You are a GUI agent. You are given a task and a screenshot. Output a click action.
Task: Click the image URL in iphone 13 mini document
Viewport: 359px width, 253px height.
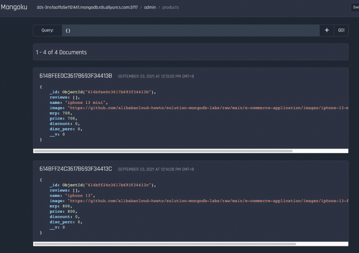click(208, 108)
